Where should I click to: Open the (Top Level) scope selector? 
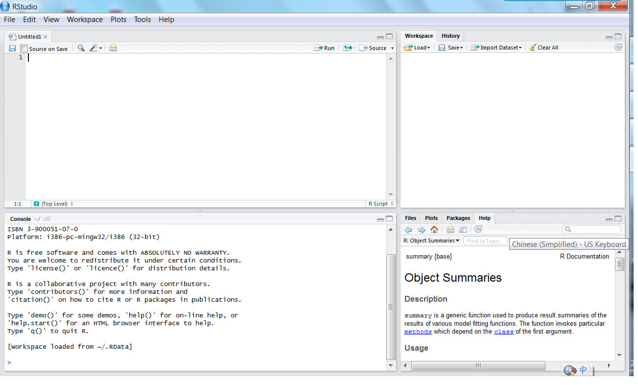click(x=53, y=204)
